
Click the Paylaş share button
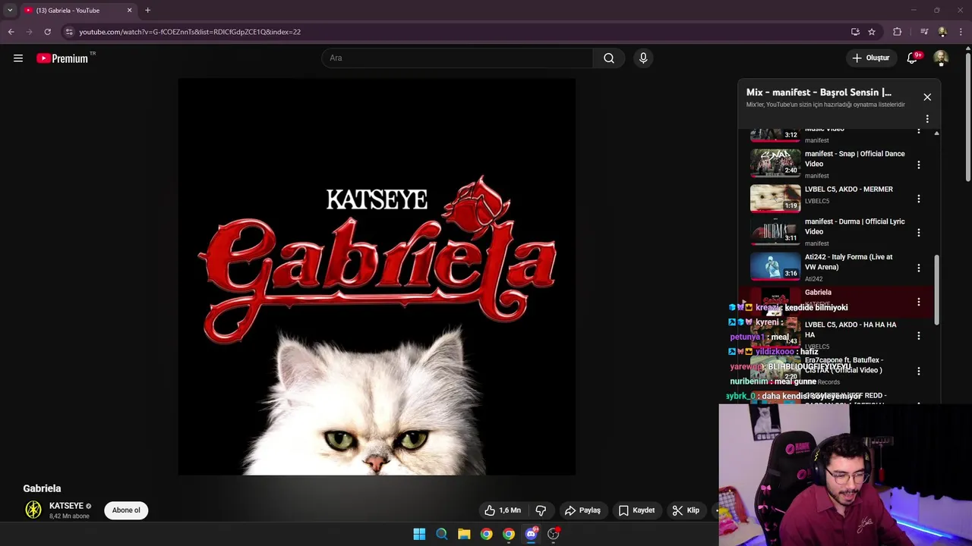(582, 510)
